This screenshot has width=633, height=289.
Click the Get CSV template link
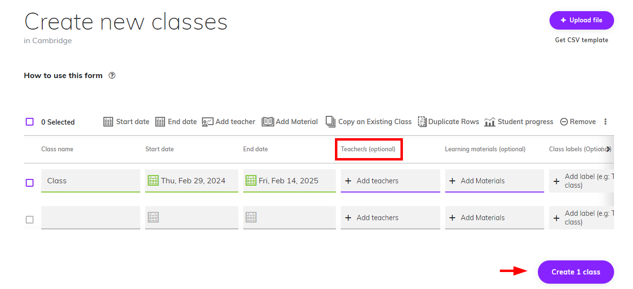pyautogui.click(x=582, y=40)
